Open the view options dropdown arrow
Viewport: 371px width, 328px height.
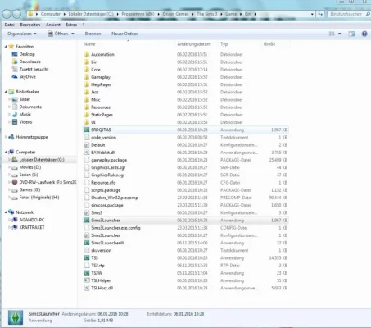pyautogui.click(x=339, y=34)
